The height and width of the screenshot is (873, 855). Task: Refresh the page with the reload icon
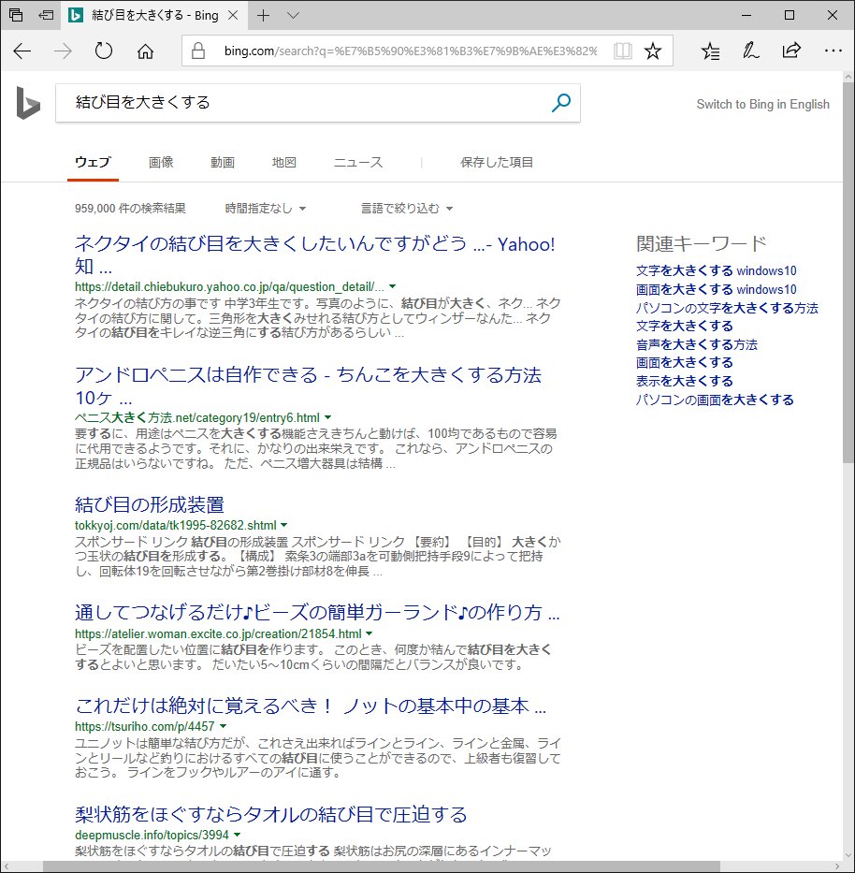coord(104,51)
